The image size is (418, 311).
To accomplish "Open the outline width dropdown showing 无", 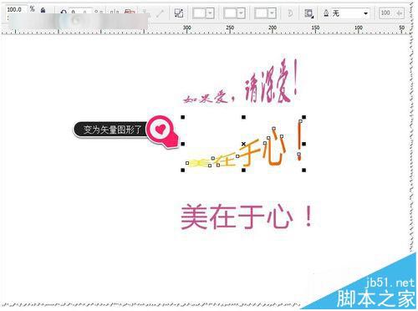I will tap(350, 13).
